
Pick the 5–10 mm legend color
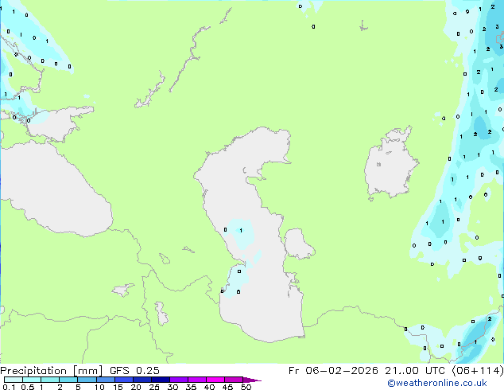[87, 380]
